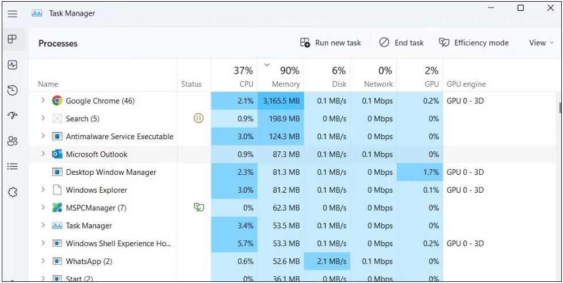Click the End task button
The height and width of the screenshot is (283, 563).
(401, 43)
